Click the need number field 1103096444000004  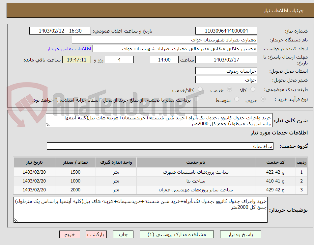click(x=226, y=31)
